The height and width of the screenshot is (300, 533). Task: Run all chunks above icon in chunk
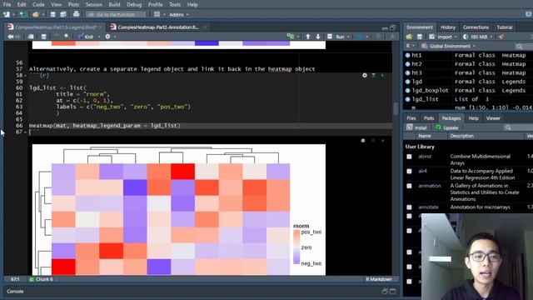374,75
